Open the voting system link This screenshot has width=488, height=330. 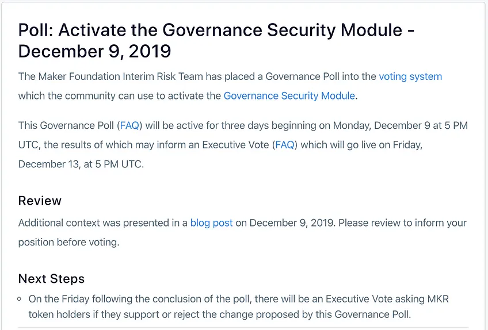tap(410, 76)
